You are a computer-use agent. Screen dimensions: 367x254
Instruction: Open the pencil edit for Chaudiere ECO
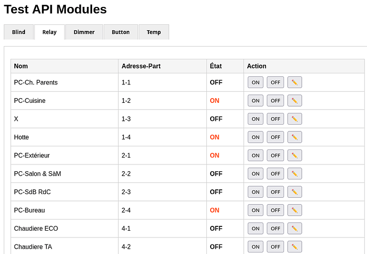[295, 229]
